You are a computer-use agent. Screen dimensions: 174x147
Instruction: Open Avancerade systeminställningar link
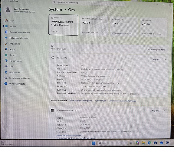pos(123,101)
